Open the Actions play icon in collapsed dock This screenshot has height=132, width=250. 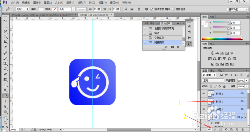(189, 38)
